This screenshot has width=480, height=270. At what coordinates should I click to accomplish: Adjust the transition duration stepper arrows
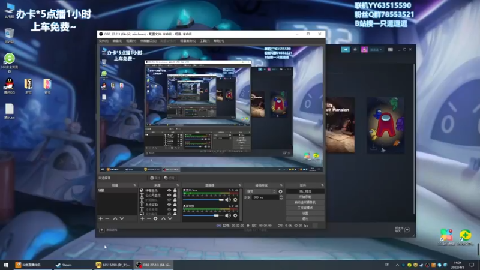[281, 197]
